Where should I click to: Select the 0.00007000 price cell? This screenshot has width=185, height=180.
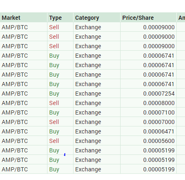point(148,122)
